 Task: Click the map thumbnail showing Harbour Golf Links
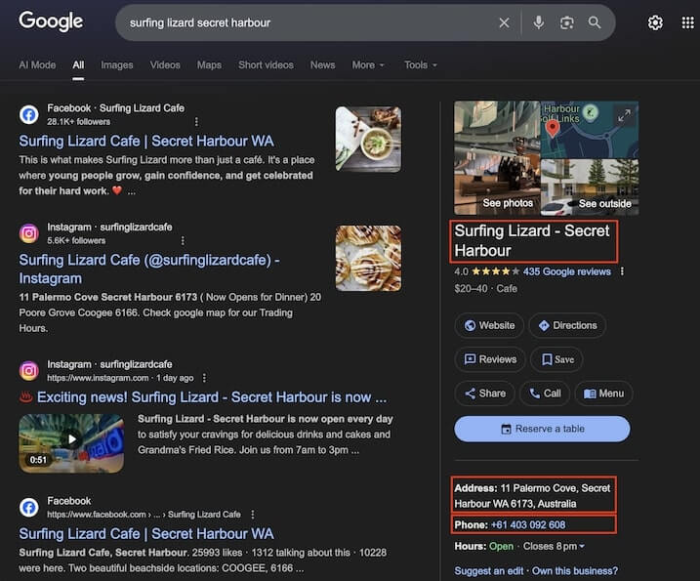click(x=590, y=130)
